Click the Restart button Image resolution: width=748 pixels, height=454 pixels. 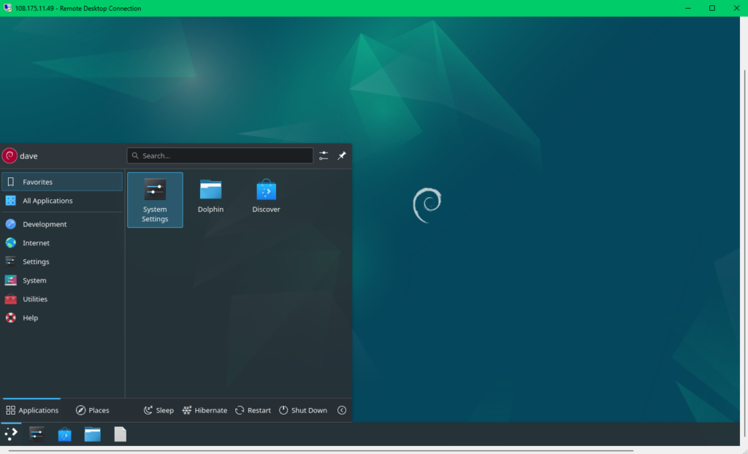[x=253, y=410]
